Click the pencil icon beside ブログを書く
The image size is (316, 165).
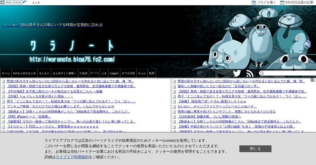coord(254,3)
